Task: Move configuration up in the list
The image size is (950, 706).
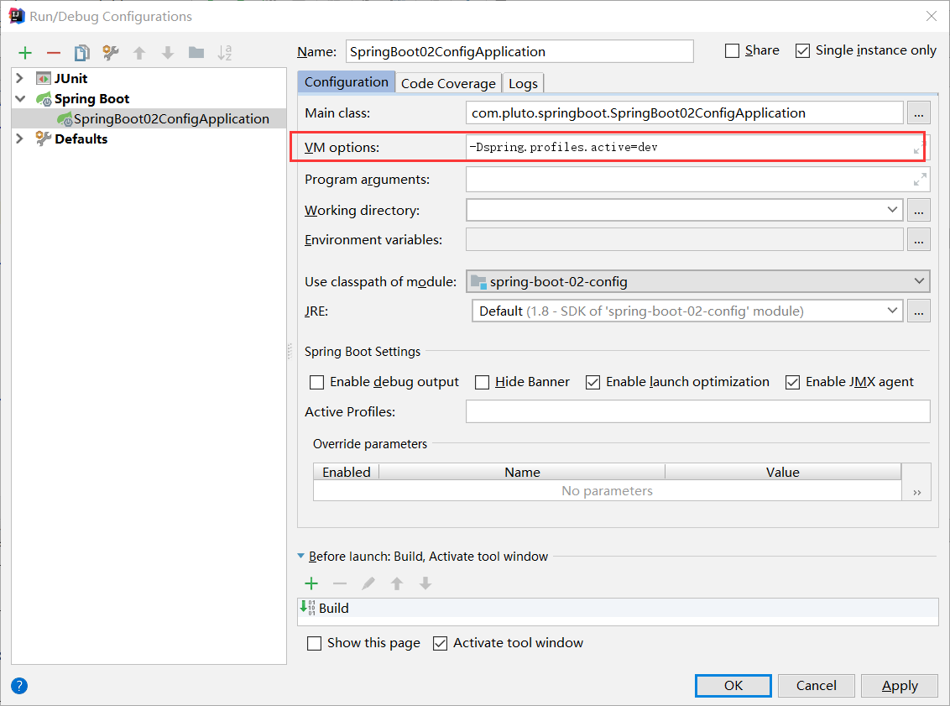Action: [x=139, y=53]
